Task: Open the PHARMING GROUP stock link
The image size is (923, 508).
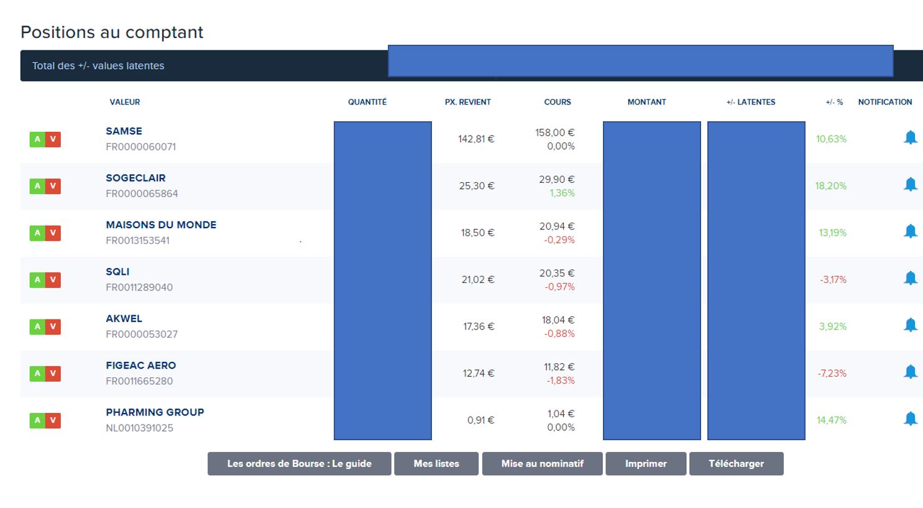Action: pos(155,412)
